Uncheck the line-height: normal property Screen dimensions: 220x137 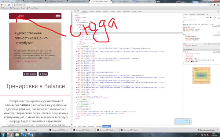point(184,29)
